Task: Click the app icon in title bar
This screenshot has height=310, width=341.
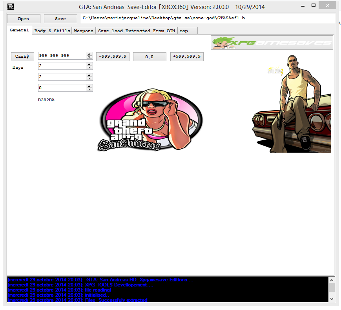Action: (x=11, y=7)
